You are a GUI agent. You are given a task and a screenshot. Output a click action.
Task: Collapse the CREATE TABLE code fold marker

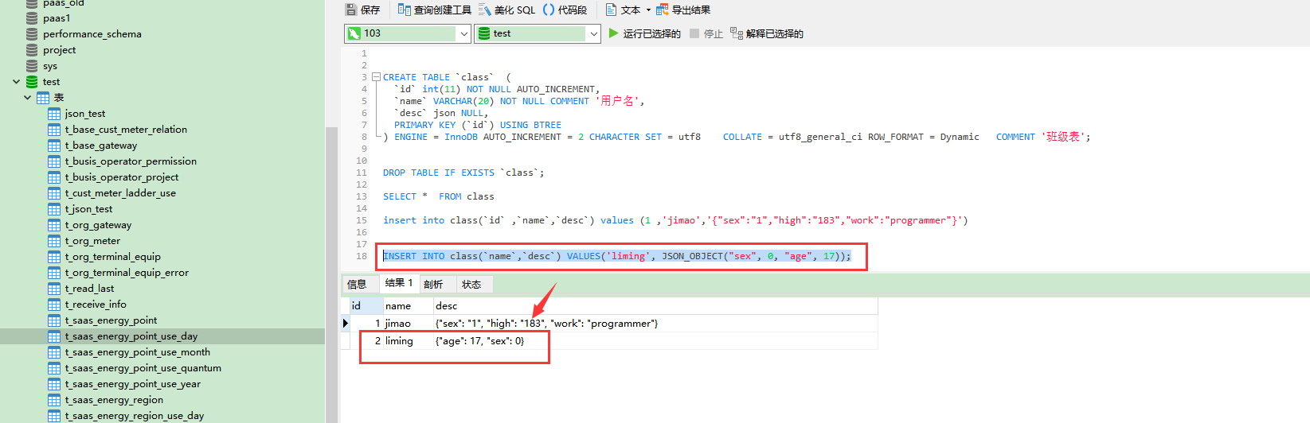tap(376, 77)
